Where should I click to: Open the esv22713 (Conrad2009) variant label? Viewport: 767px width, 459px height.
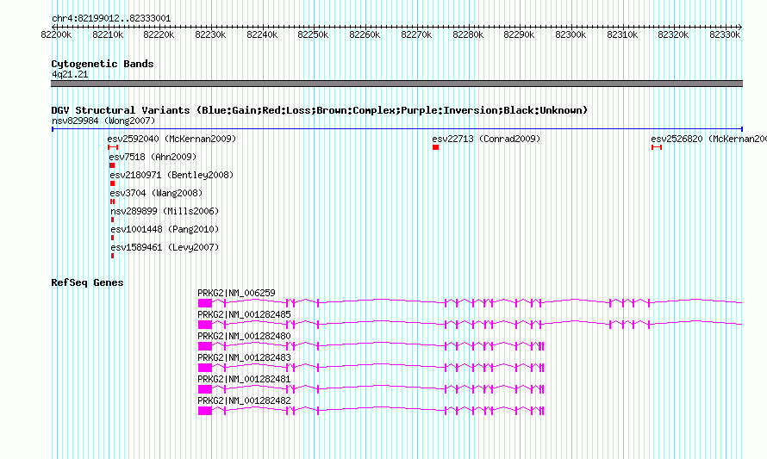click(x=486, y=139)
